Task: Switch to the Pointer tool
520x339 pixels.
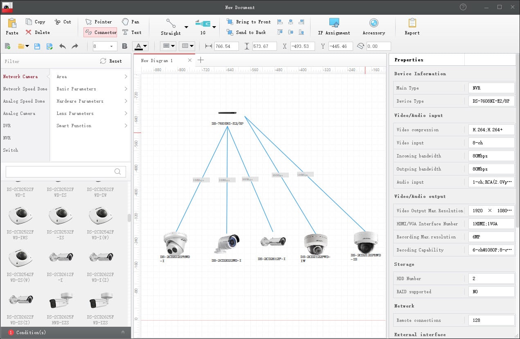Action: click(99, 22)
